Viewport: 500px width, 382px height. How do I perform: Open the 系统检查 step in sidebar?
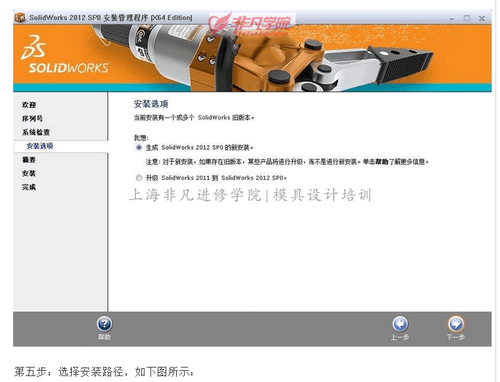pos(35,132)
